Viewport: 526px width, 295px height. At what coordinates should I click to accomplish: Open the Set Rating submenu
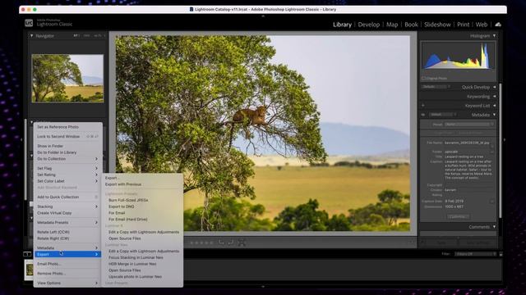(x=67, y=175)
